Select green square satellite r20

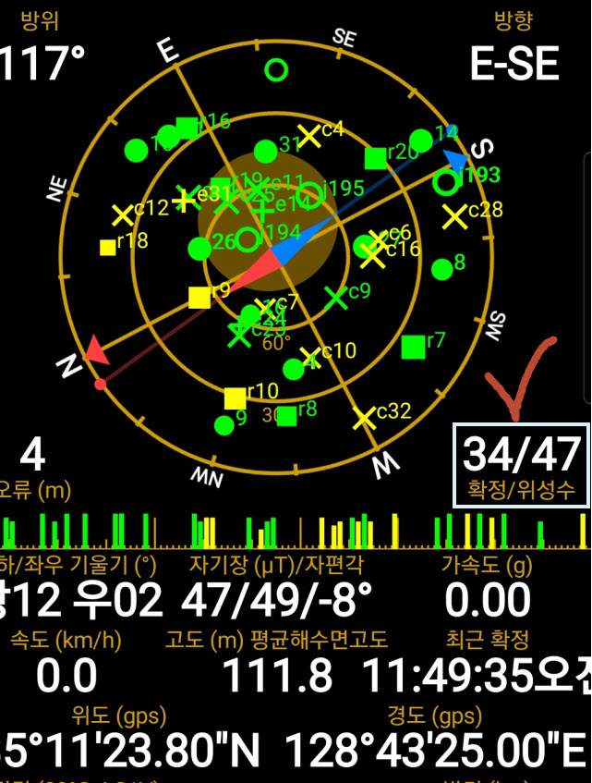pos(376,159)
